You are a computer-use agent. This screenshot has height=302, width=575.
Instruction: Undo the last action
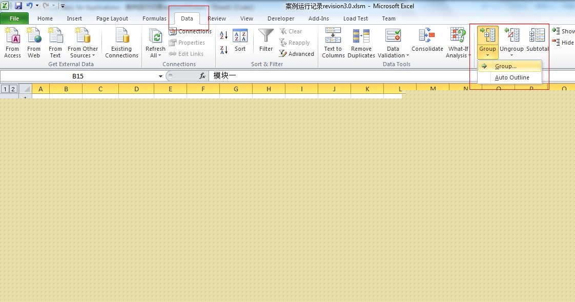coord(29,6)
